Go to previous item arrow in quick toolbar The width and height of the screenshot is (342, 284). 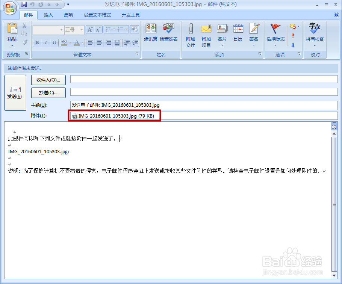(x=49, y=5)
